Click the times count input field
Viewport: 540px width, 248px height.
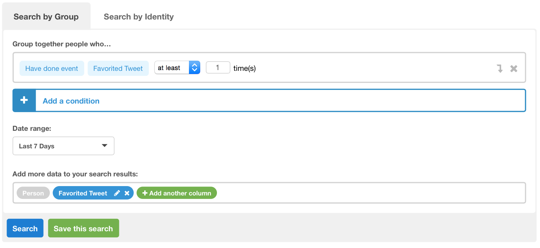click(218, 68)
